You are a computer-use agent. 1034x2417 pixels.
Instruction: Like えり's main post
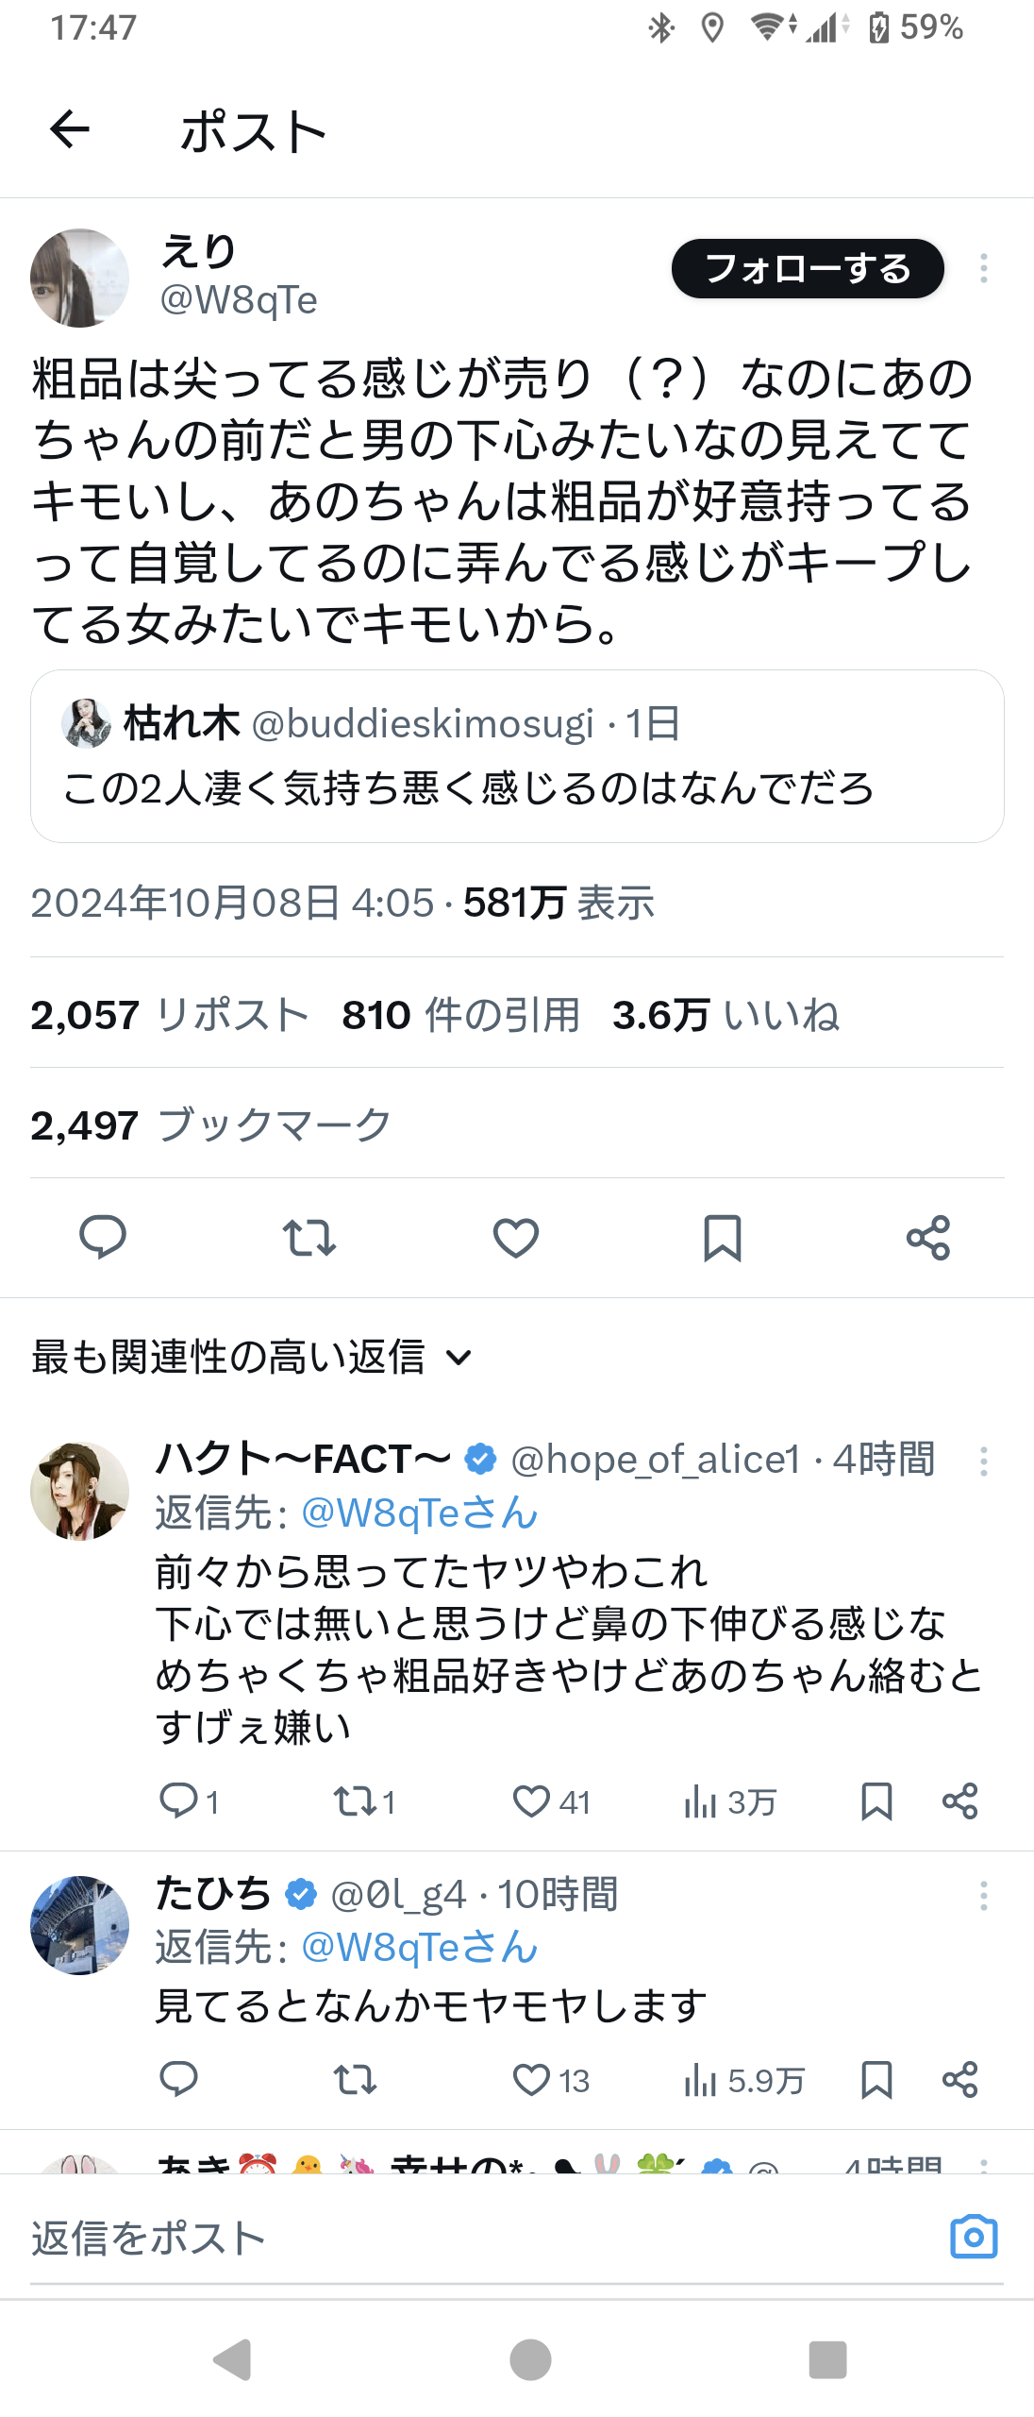[516, 1237]
